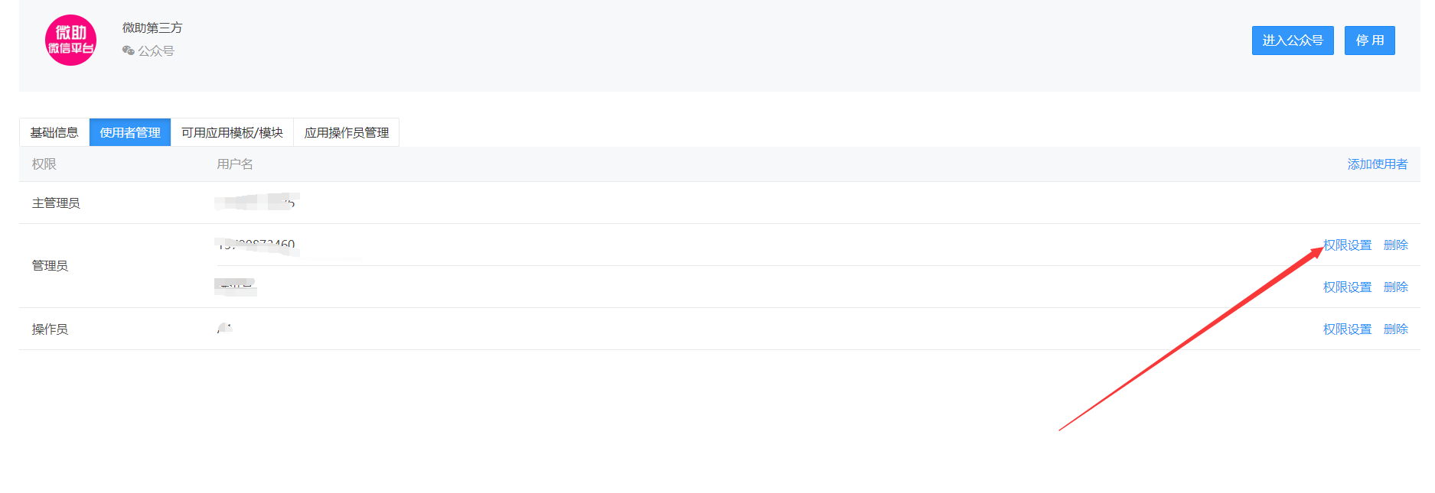Image resolution: width=1435 pixels, height=493 pixels.
Task: Open 权限设置 for the second 管理员 user
Action: click(1347, 287)
